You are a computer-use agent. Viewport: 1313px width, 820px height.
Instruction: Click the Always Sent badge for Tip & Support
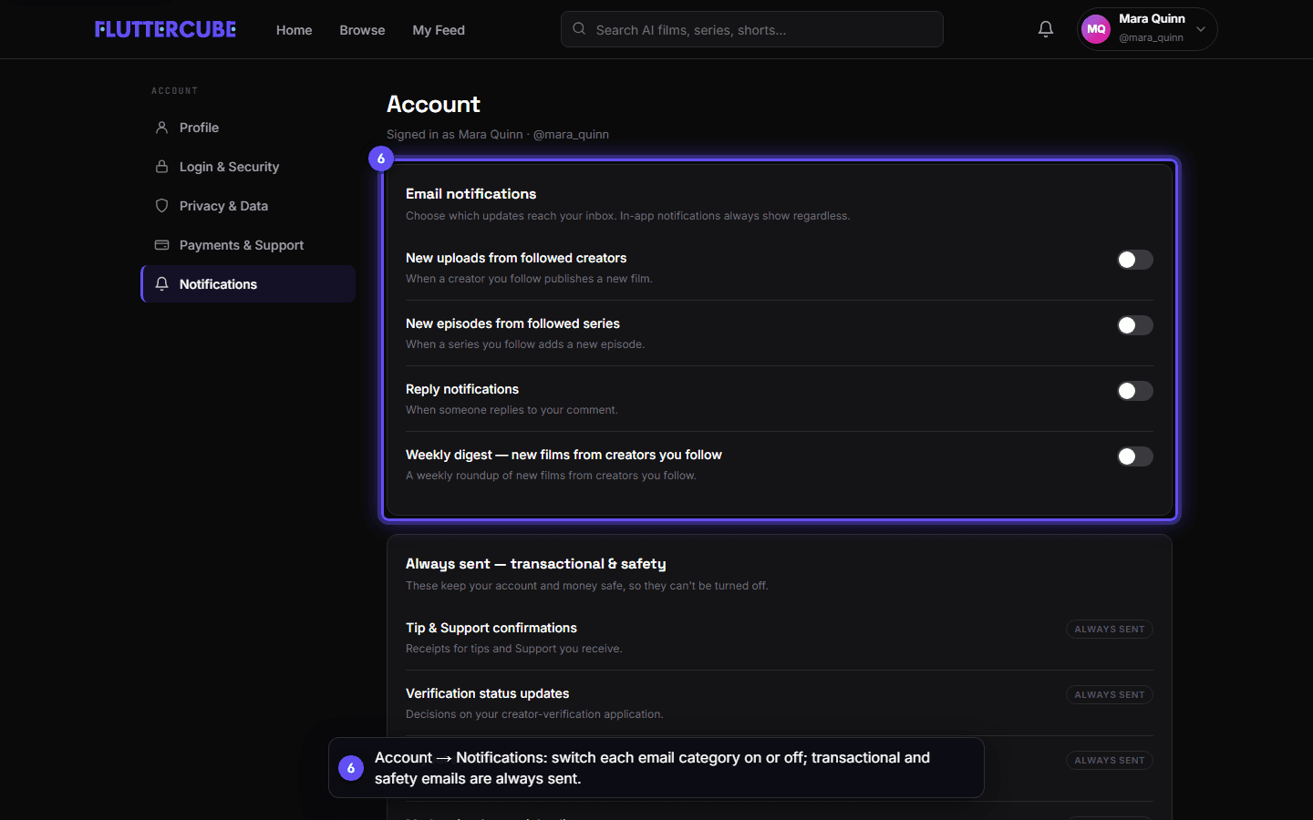(x=1110, y=630)
